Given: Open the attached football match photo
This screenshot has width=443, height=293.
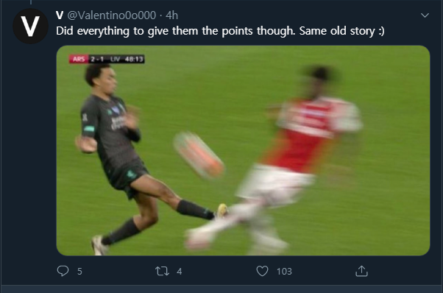Looking at the screenshot, I should tap(244, 150).
